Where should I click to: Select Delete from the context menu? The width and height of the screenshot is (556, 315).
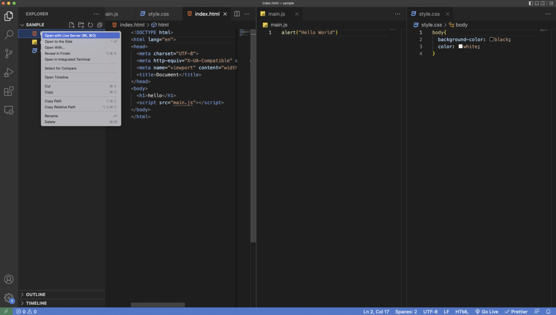[81, 122]
